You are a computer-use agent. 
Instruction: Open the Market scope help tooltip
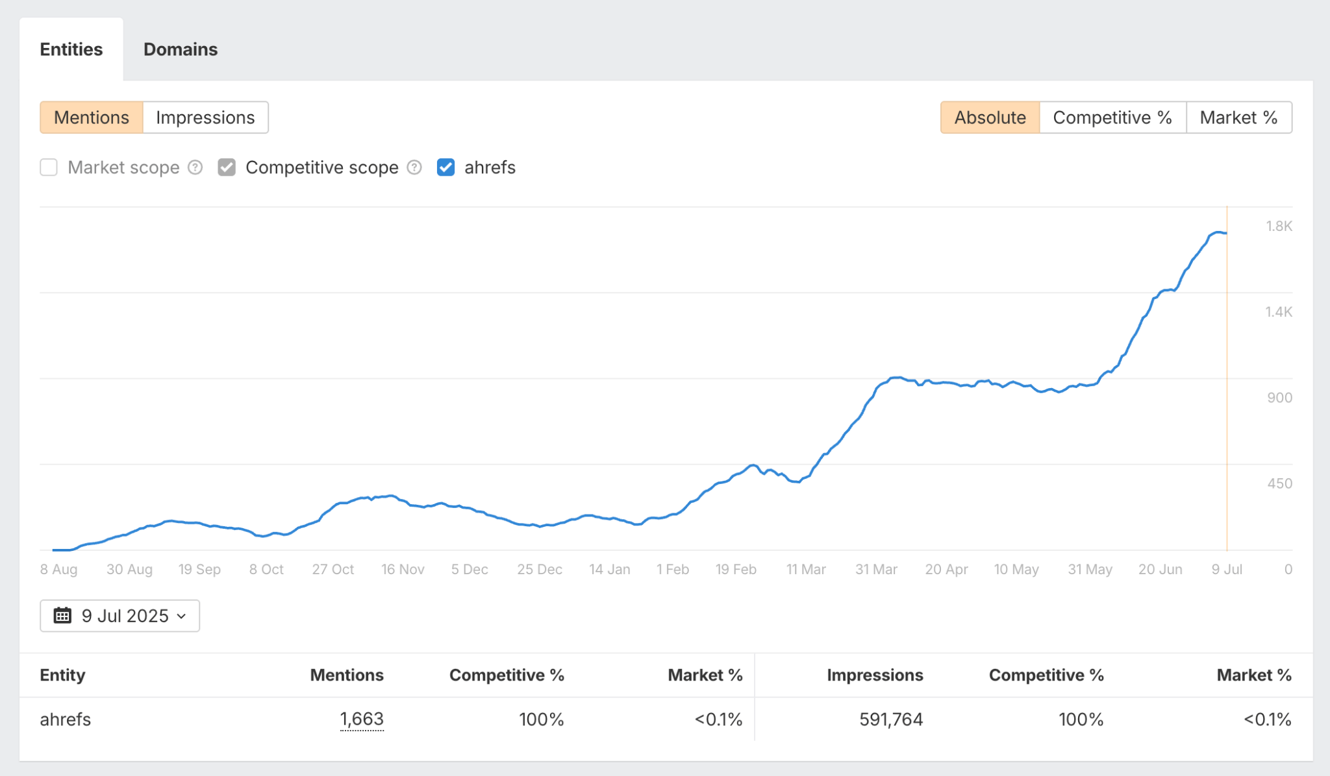(x=194, y=167)
